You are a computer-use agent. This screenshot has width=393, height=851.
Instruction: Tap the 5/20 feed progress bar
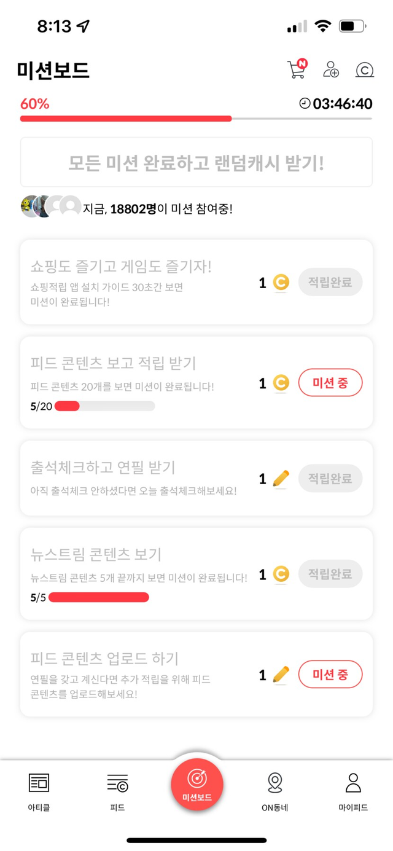click(104, 406)
